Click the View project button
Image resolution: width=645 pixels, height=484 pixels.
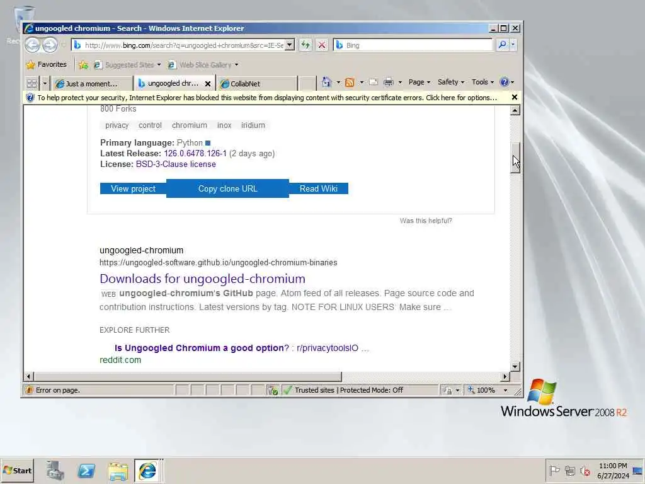point(133,188)
